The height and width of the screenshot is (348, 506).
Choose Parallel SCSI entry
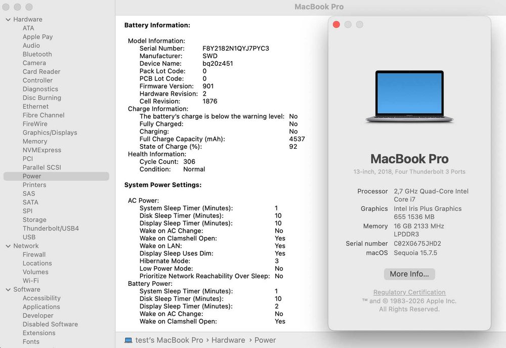coord(41,167)
